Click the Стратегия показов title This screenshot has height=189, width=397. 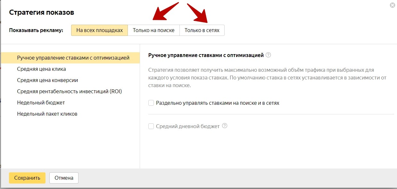click(42, 12)
